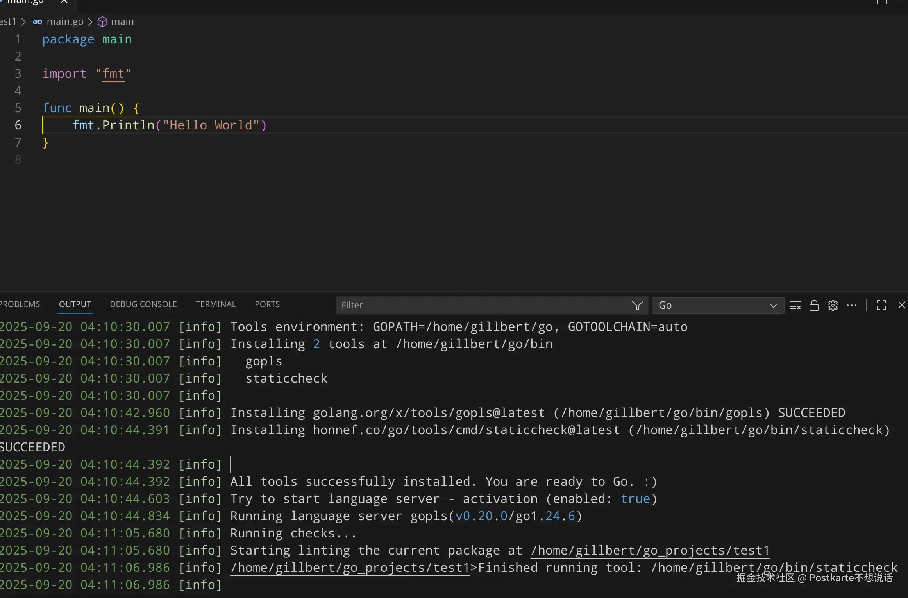Select the OUTPUT tab

pos(75,304)
